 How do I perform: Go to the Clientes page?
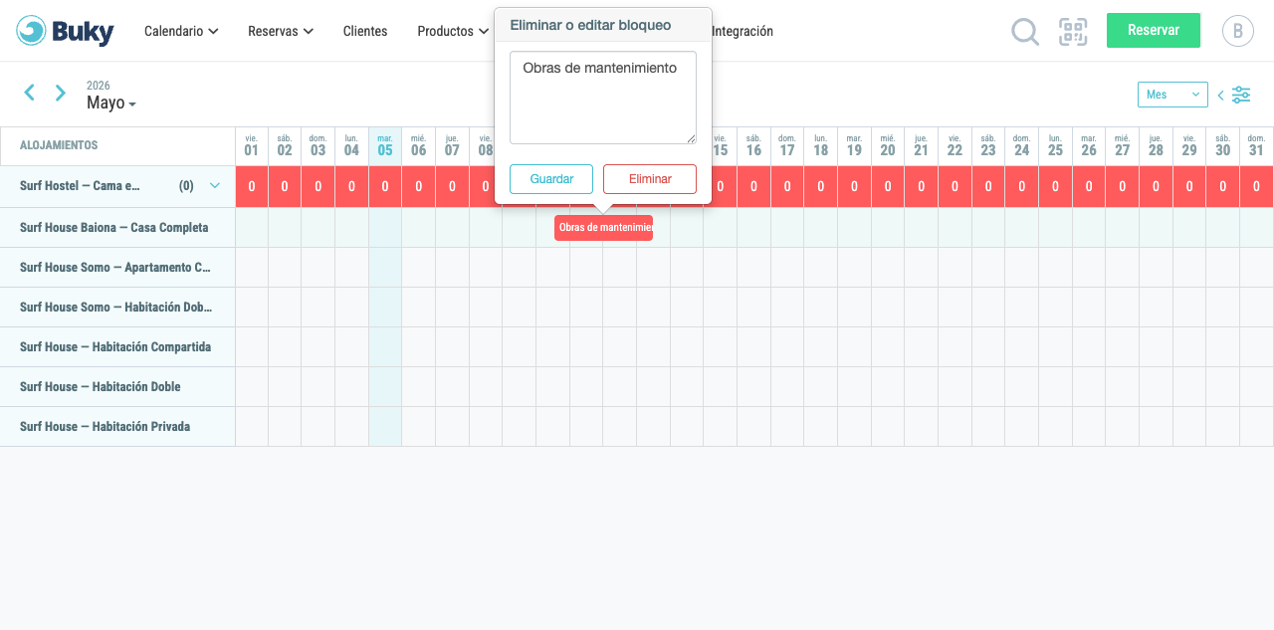365,31
